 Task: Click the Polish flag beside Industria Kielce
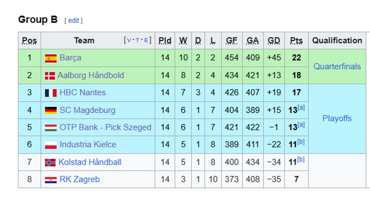point(51,145)
